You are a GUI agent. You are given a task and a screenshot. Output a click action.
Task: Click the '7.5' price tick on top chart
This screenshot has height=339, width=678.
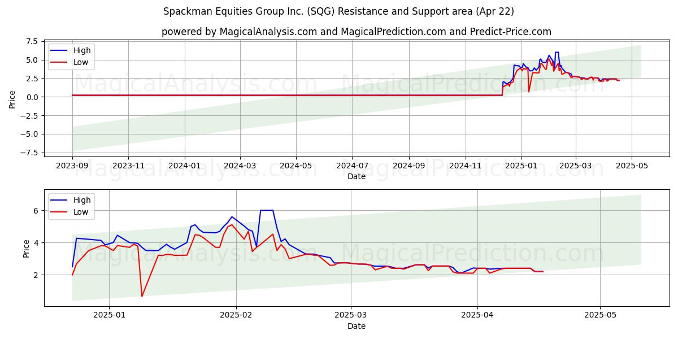pyautogui.click(x=32, y=41)
